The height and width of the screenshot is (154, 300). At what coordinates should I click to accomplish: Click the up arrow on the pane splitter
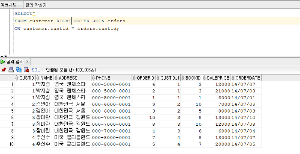coord(2,56)
